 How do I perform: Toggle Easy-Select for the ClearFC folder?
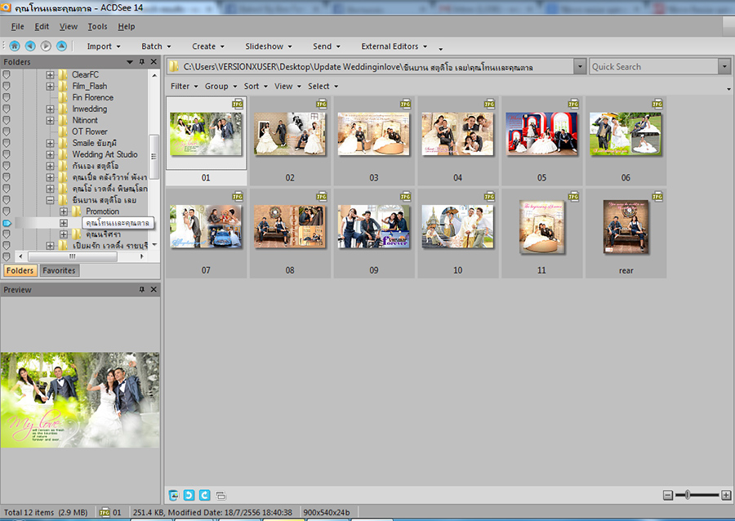click(7, 74)
